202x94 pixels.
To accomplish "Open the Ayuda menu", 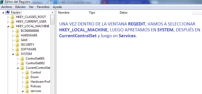I will coord(57,7).
